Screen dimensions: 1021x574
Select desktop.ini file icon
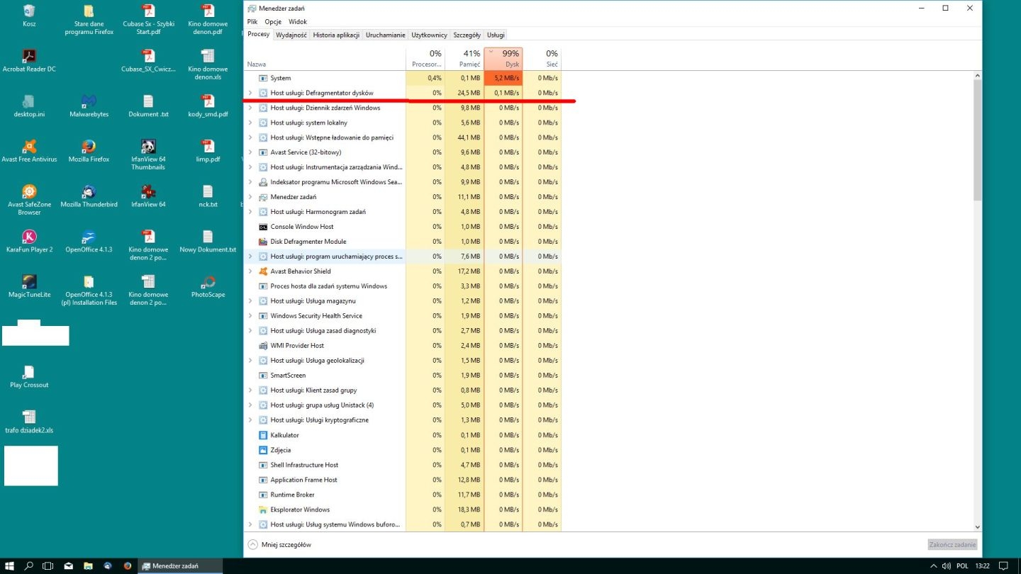coord(29,106)
